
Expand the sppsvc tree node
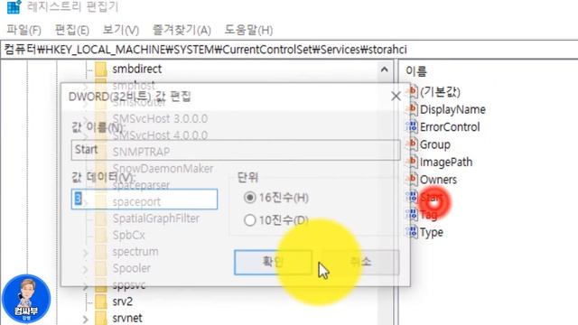tap(86, 286)
